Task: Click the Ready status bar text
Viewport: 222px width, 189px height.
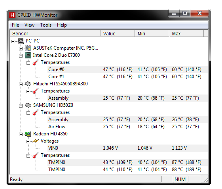Action: tap(16, 179)
